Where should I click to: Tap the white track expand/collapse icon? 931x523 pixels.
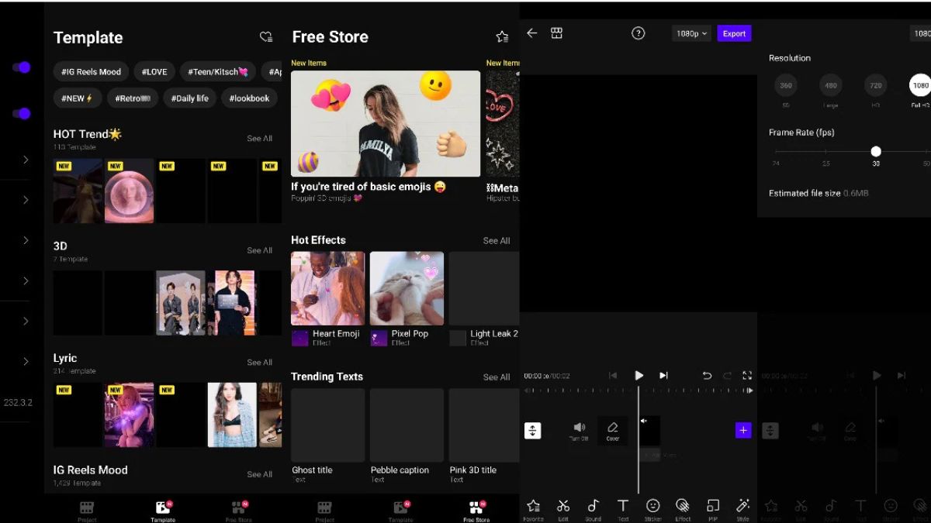click(x=533, y=430)
